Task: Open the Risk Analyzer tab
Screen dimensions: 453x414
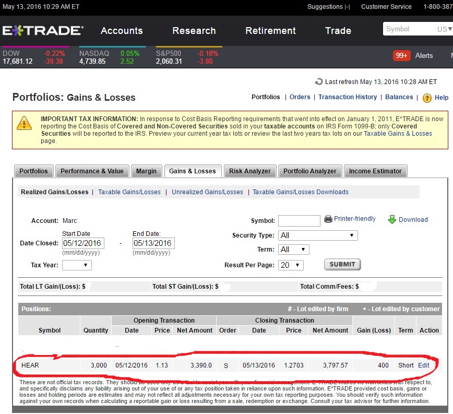Action: point(250,171)
